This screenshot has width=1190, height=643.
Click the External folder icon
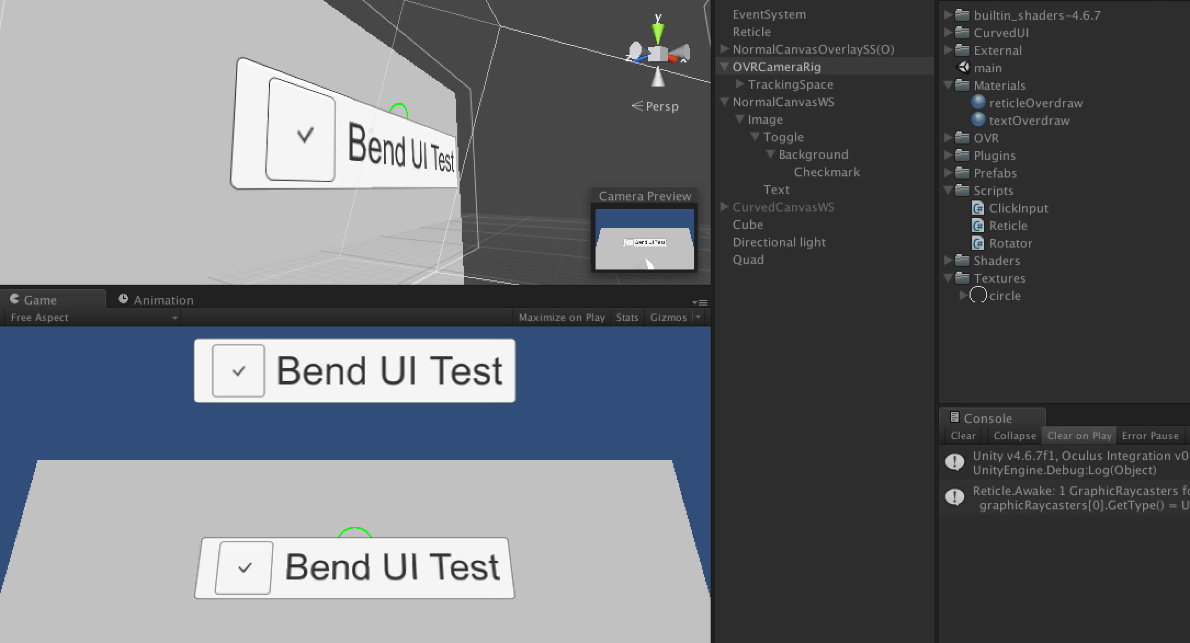962,50
